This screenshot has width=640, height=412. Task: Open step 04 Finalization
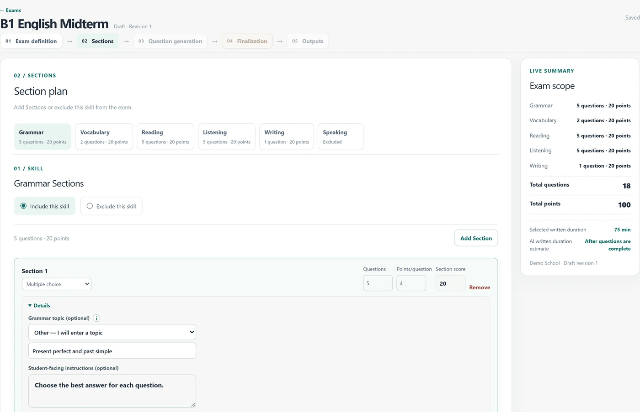coord(247,41)
